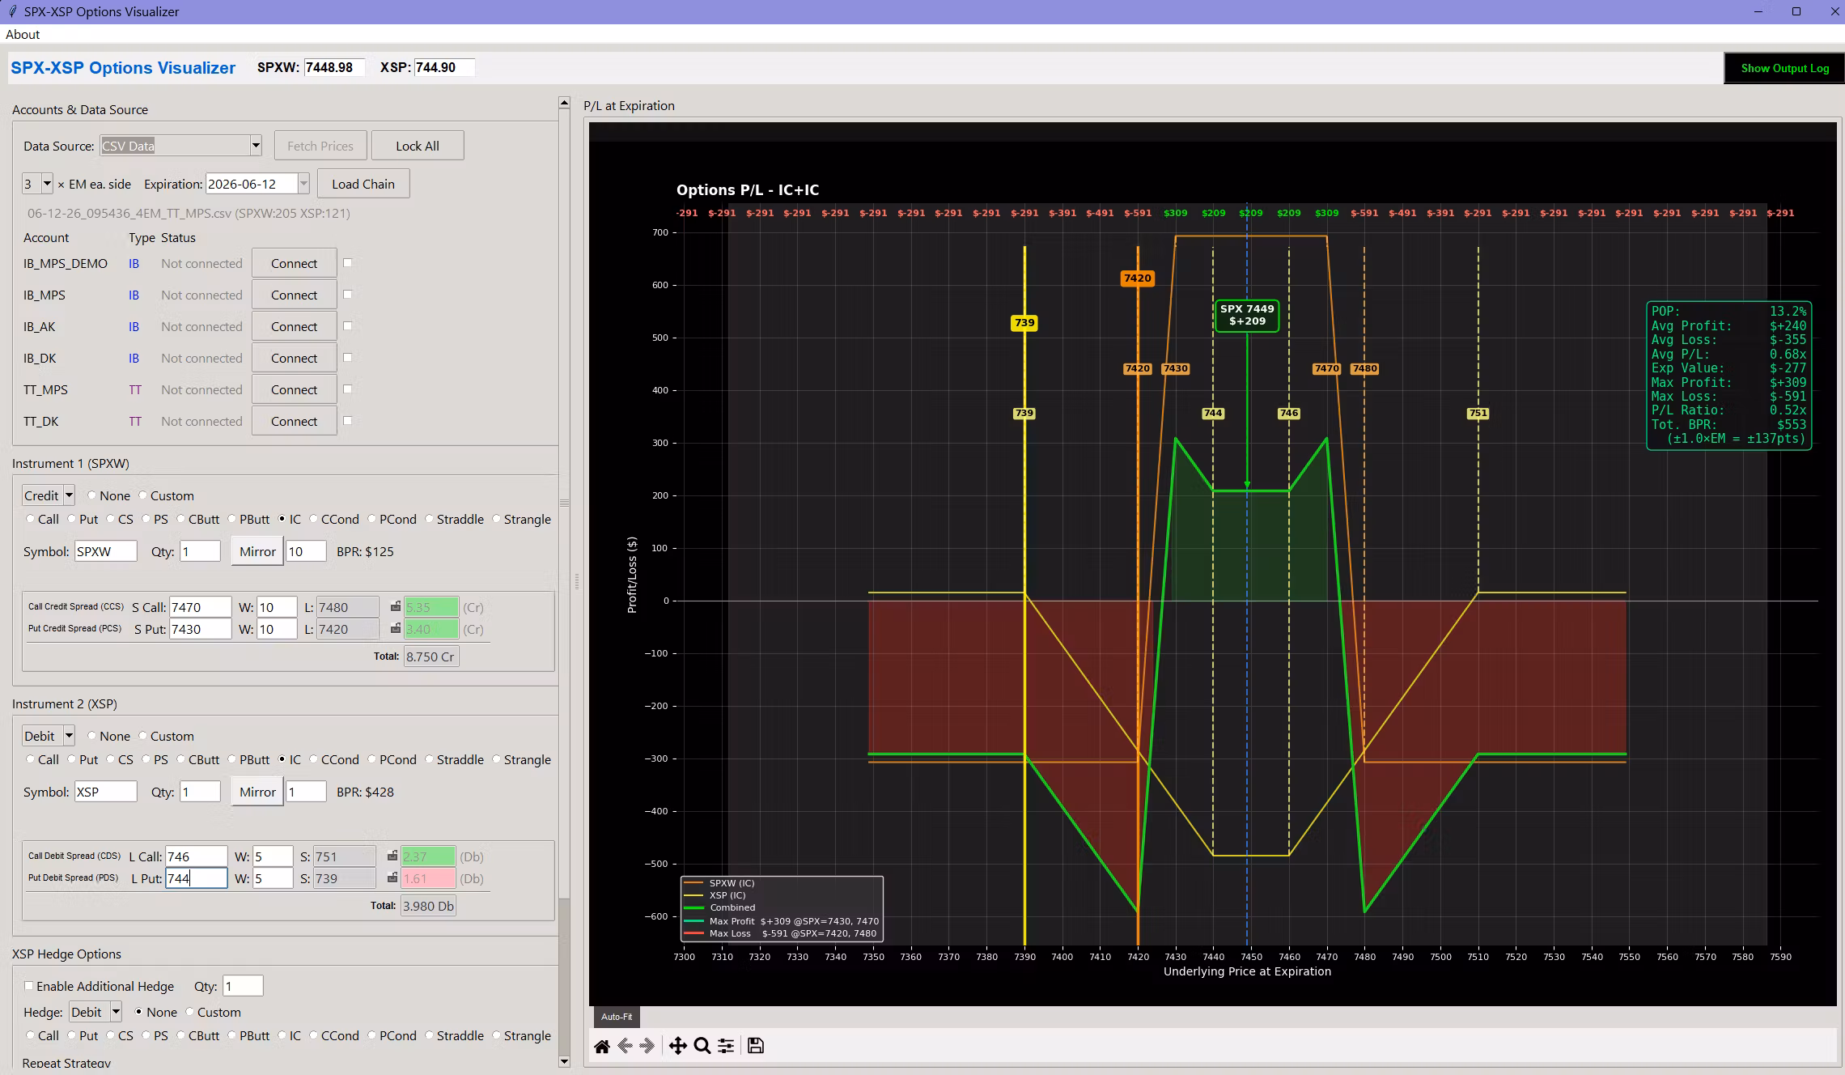Click the orange 7420 marker label on chart

point(1137,278)
